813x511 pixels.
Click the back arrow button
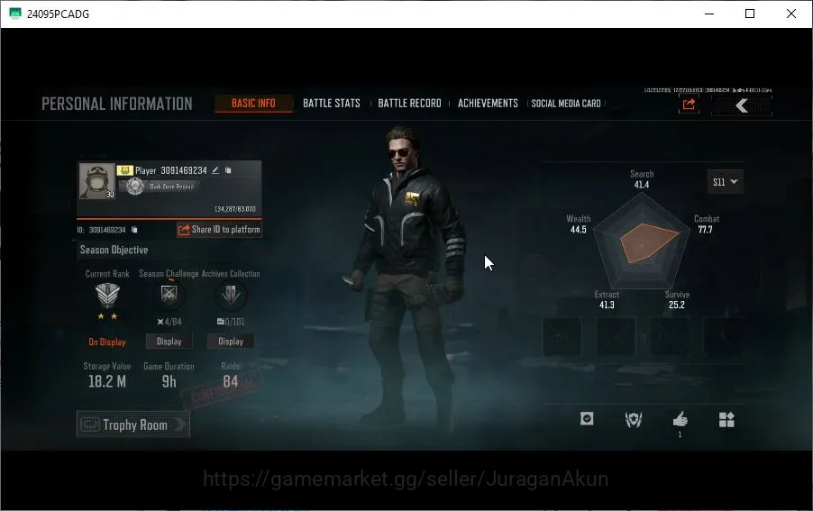pyautogui.click(x=742, y=105)
